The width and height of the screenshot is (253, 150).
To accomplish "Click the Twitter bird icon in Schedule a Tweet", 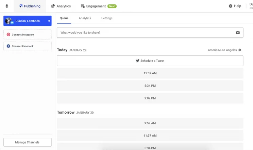I will [137, 61].
